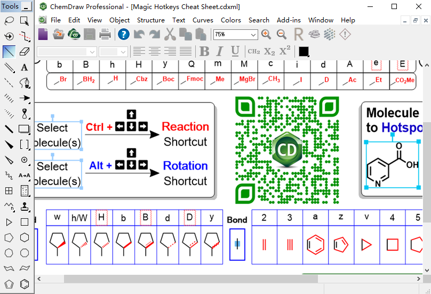Select the Atom-to-Atom Map tool
Viewport: 431px width, 294px height.
tap(25, 175)
